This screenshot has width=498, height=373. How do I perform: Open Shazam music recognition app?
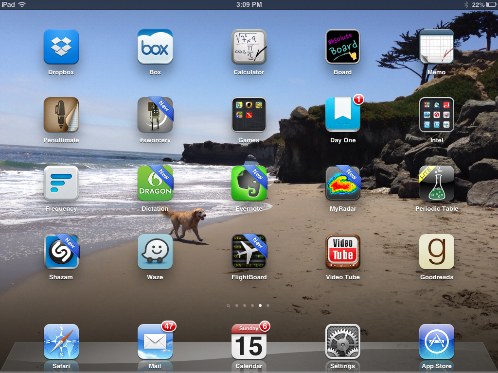click(61, 252)
